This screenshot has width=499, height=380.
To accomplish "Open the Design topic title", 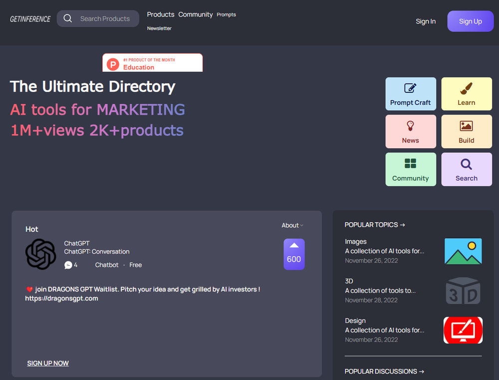I will coord(355,321).
